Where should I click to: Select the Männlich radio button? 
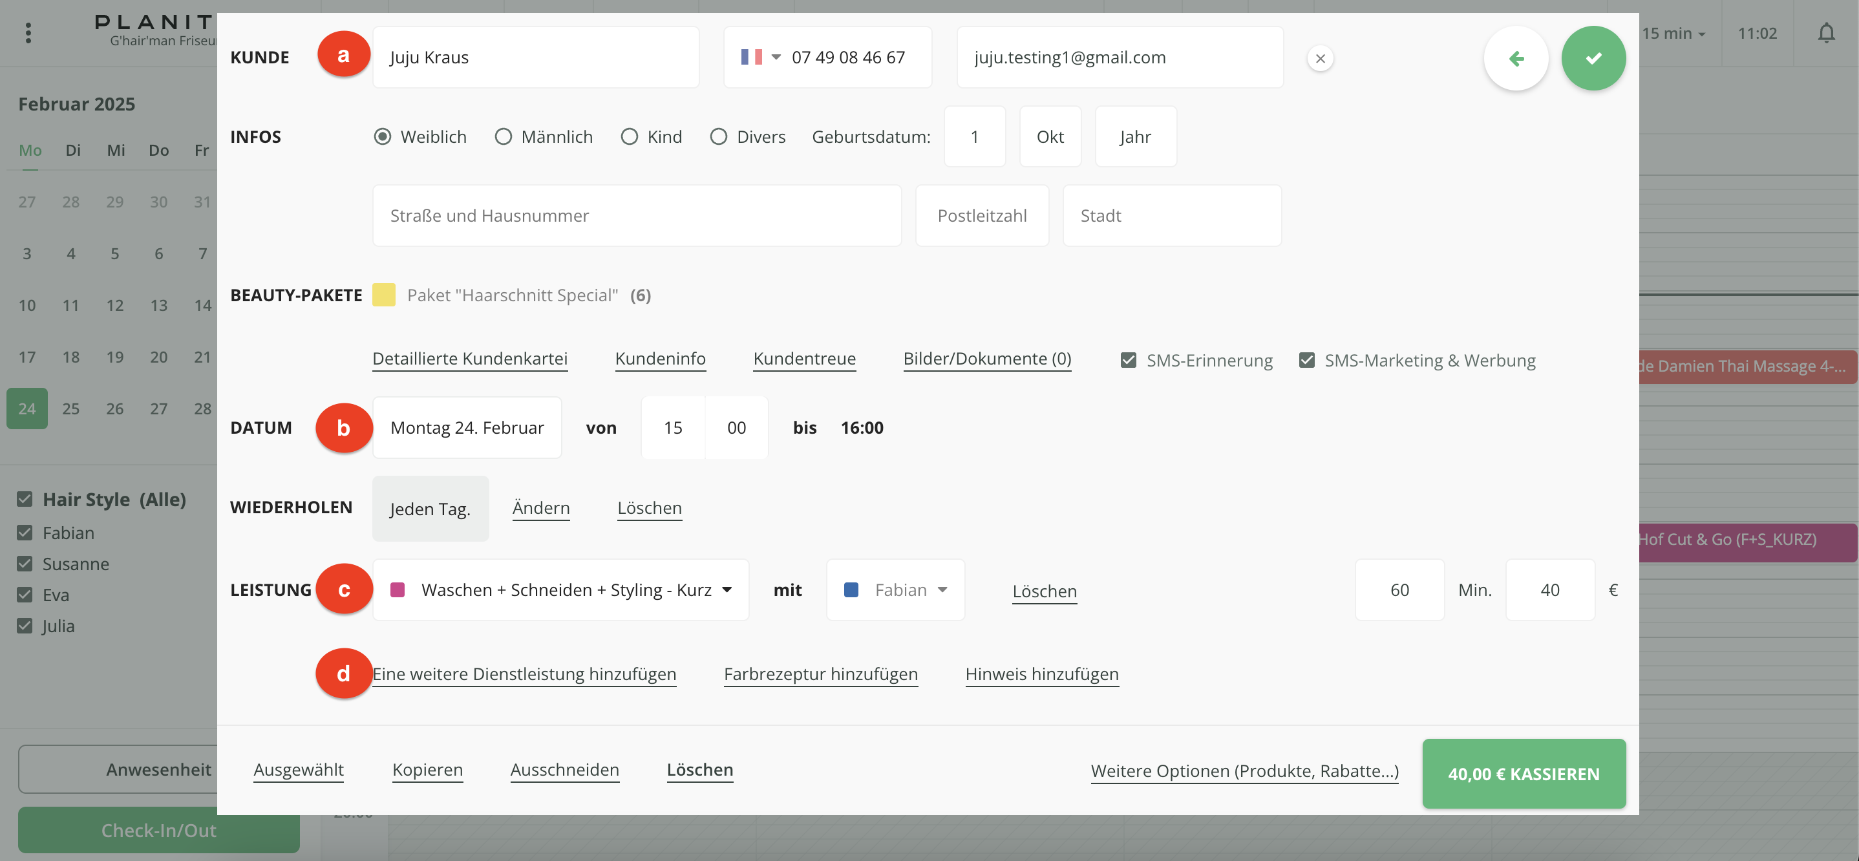point(503,136)
